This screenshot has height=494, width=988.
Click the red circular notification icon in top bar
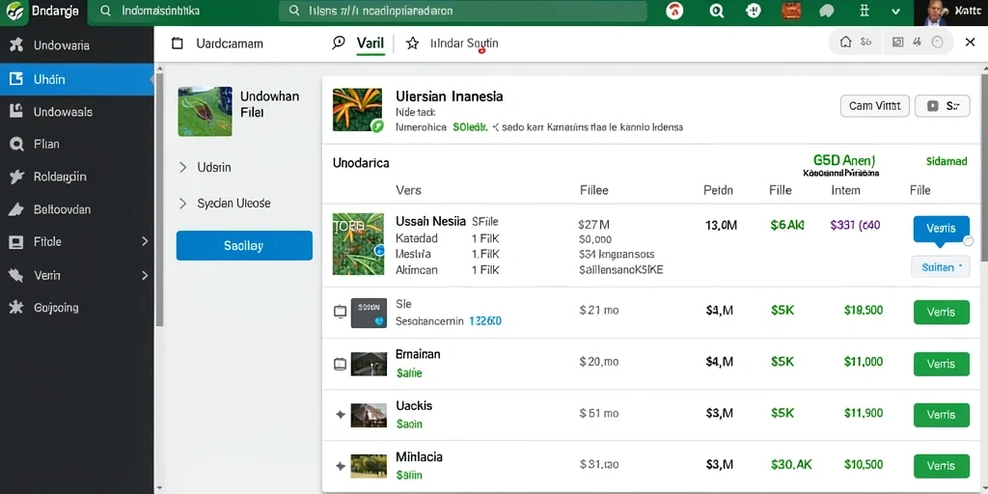(x=674, y=11)
